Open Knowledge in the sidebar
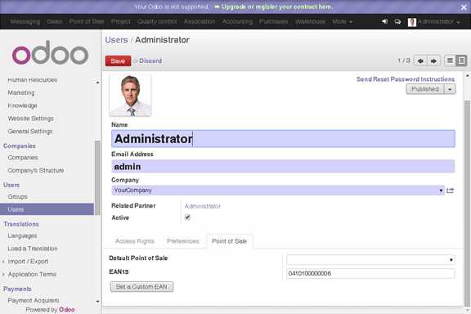This screenshot has height=314, width=471. [x=22, y=105]
